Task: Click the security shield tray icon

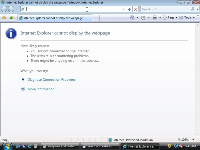Action: pos(169,146)
